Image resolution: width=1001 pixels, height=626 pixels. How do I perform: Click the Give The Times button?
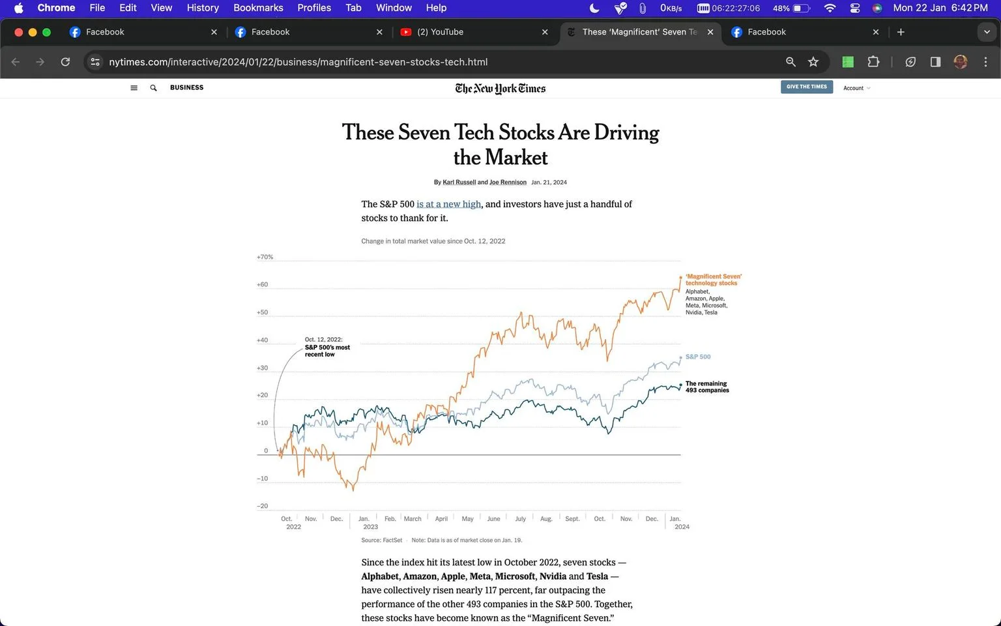point(807,87)
